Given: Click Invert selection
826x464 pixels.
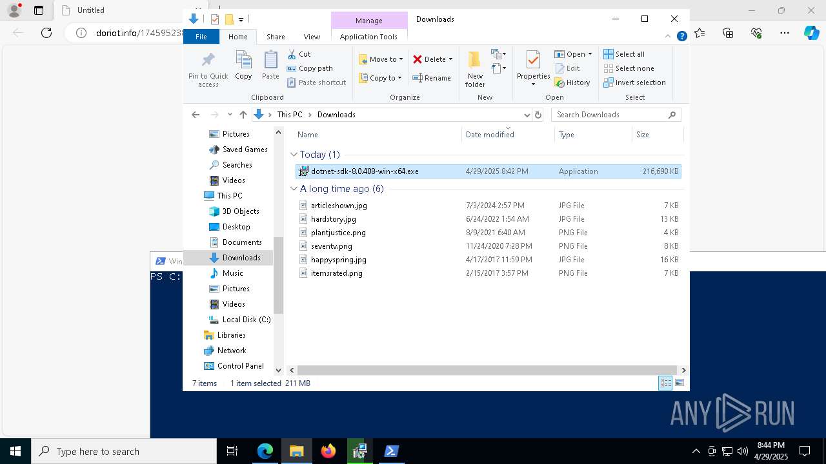Looking at the screenshot, I should pos(634,82).
